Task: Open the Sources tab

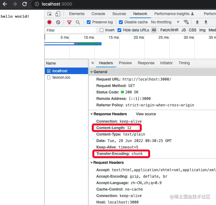Action: click(x=119, y=14)
